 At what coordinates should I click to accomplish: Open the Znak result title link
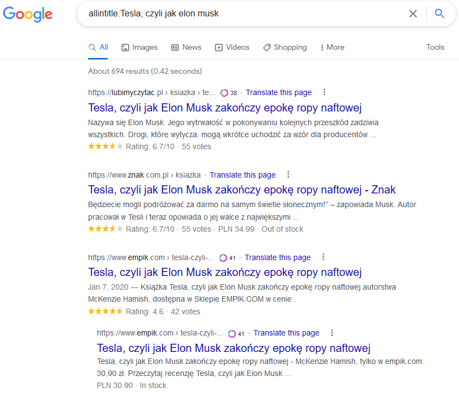click(242, 190)
